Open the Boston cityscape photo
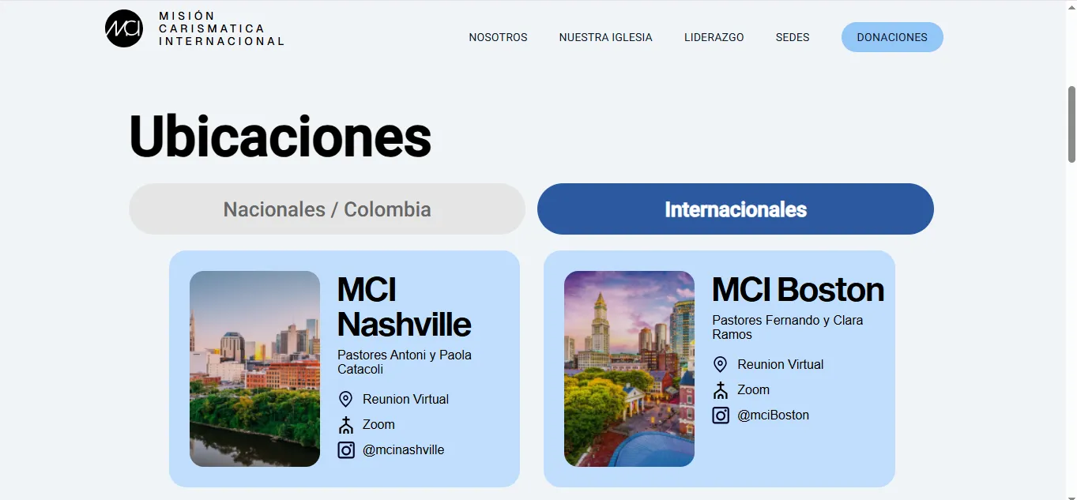Viewport: 1077px width, 500px height. tap(629, 369)
